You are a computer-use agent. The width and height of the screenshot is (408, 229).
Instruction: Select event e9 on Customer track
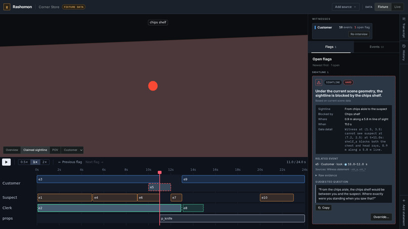click(243, 179)
